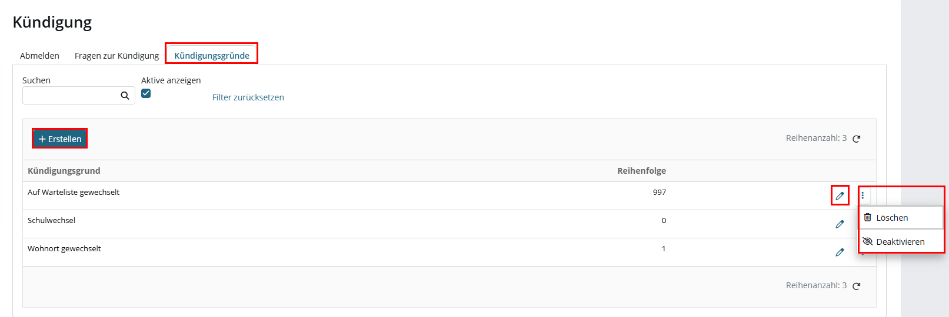This screenshot has height=317, width=949.
Task: Refresh the table using the top reload icon
Action: [x=857, y=139]
